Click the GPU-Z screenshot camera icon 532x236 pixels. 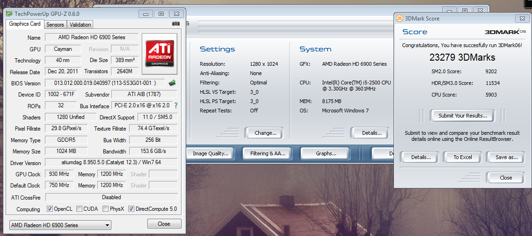(x=176, y=24)
